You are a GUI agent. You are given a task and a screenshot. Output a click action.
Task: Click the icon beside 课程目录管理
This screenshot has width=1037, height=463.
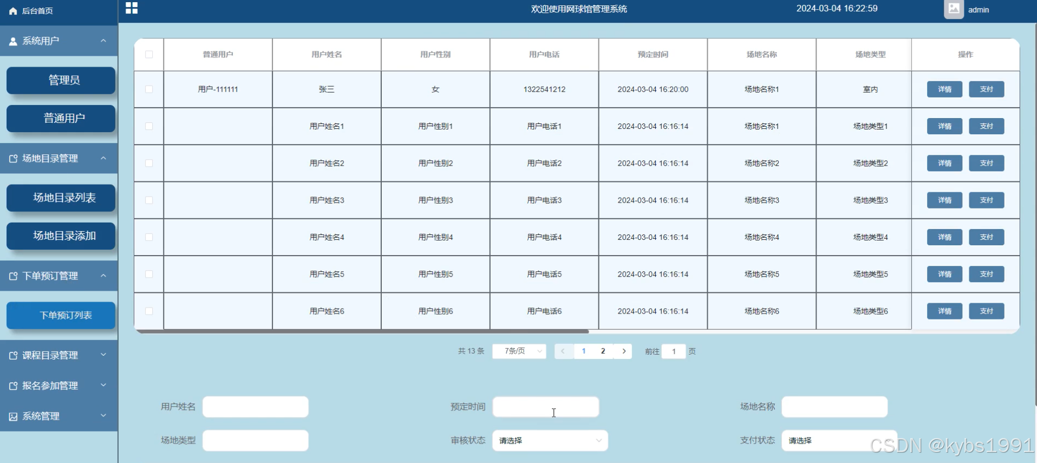click(13, 356)
